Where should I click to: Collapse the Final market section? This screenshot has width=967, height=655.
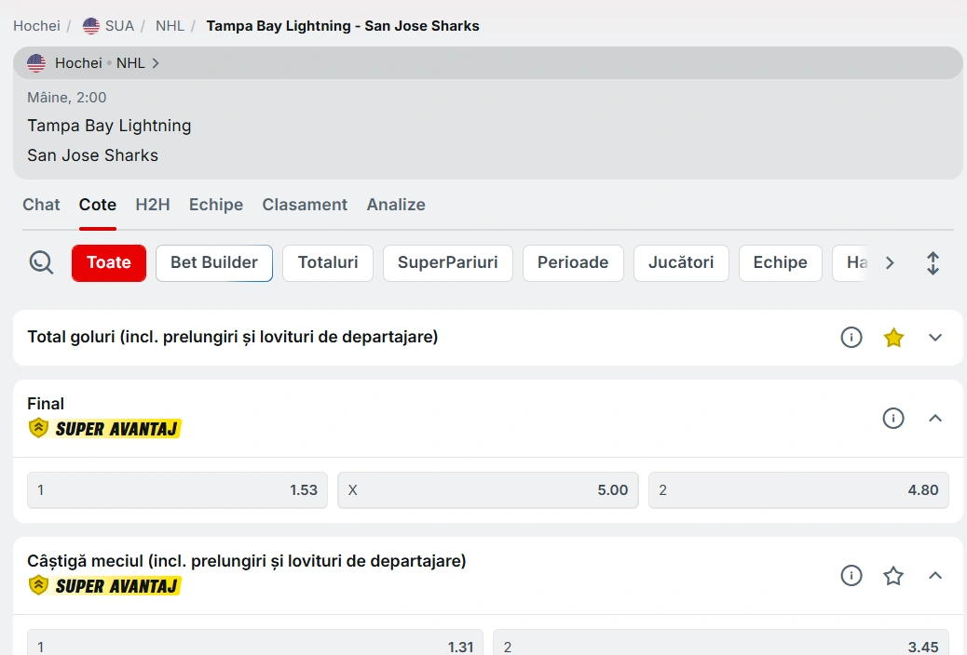point(936,419)
